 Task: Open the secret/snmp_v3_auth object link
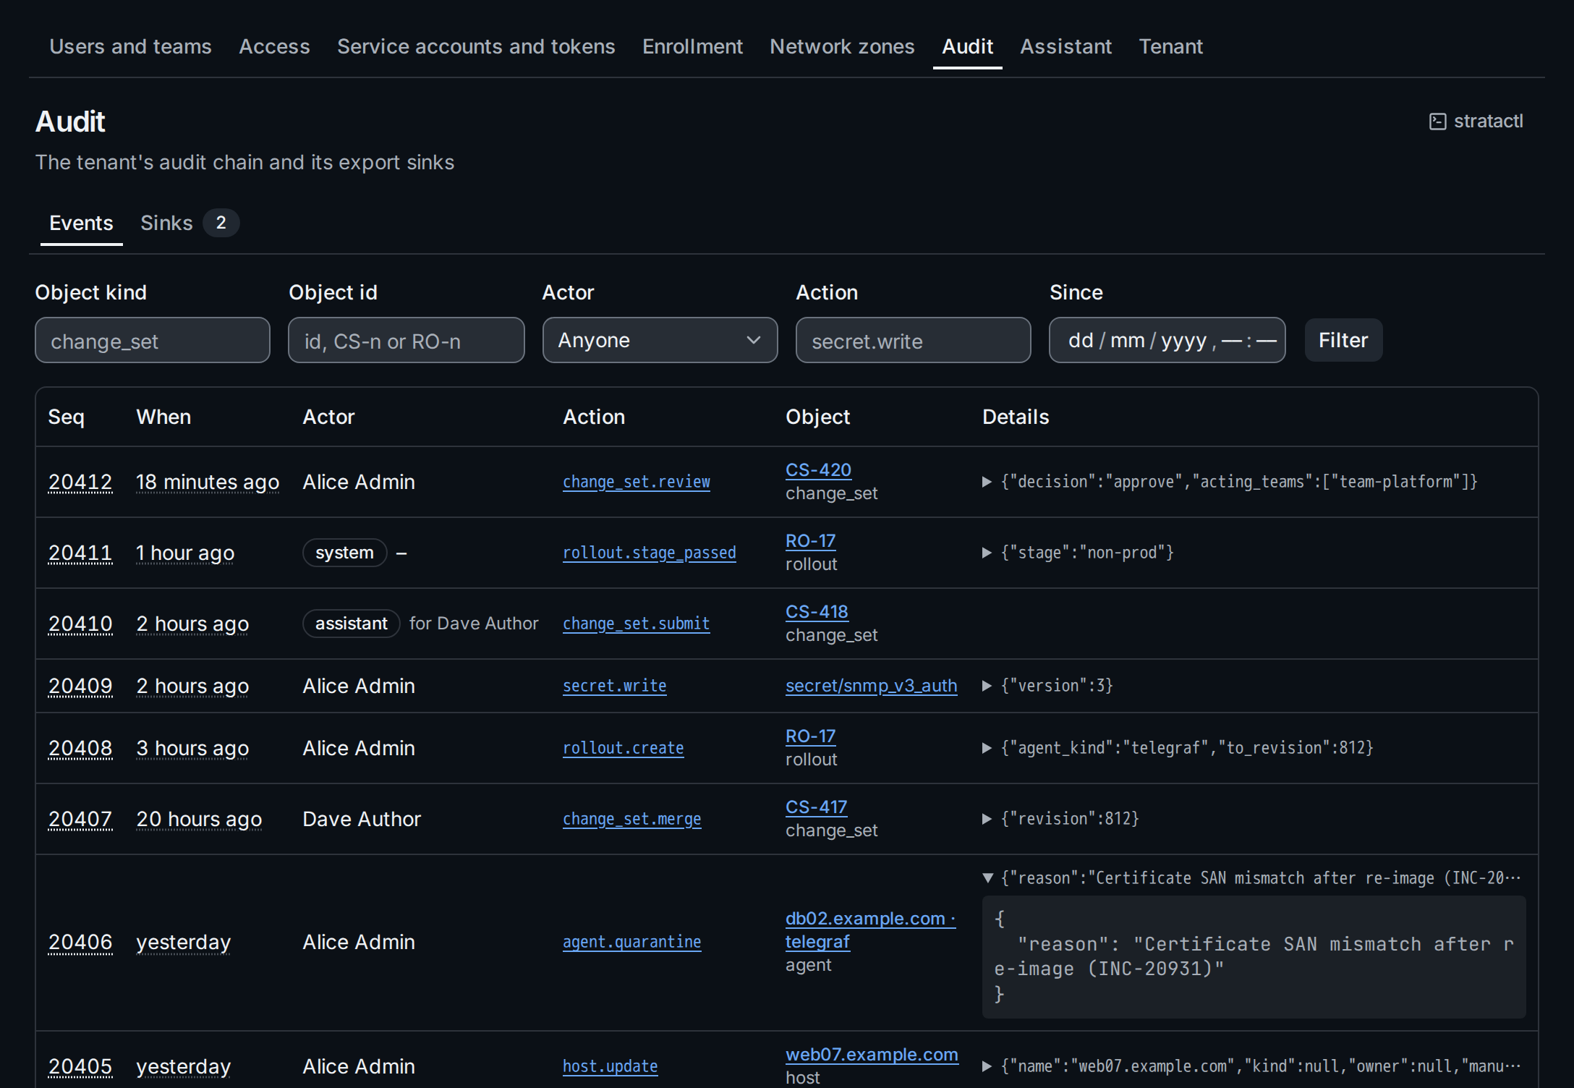pyautogui.click(x=872, y=686)
